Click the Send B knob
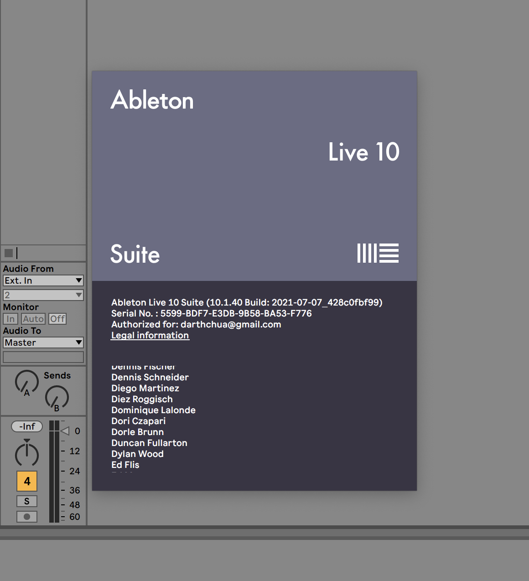Image resolution: width=529 pixels, height=581 pixels. (57, 397)
